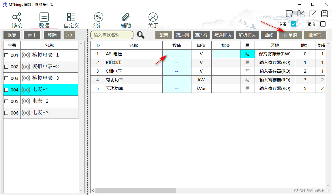Click the 输入查找名称 search field
The image size is (333, 195).
(x=112, y=35)
